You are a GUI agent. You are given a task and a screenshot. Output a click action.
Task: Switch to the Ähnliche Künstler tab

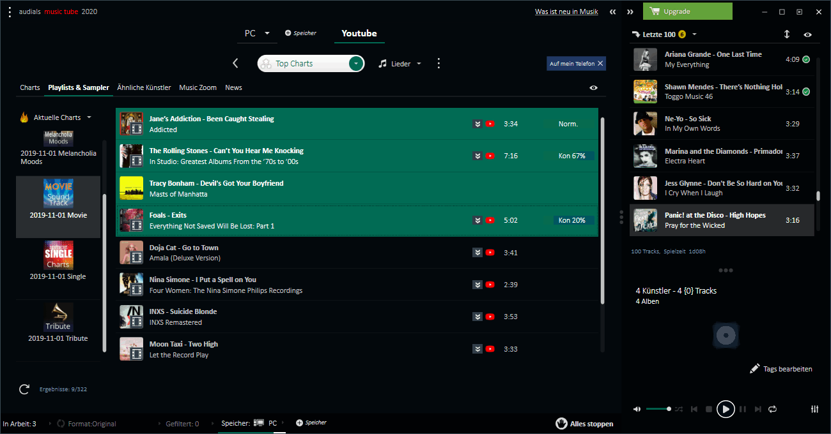point(144,87)
